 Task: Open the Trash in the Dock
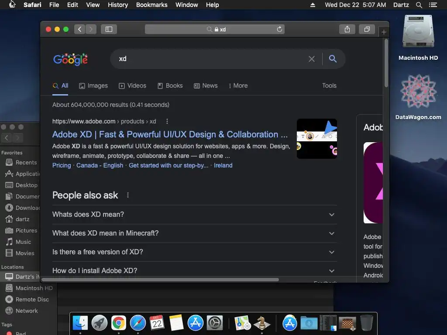pyautogui.click(x=367, y=323)
